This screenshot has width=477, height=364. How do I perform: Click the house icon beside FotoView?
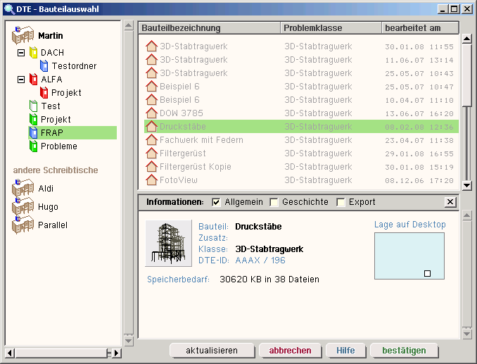click(151, 180)
